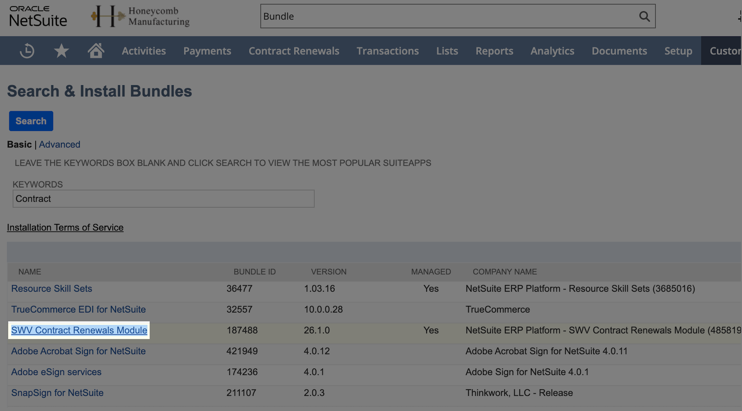
Task: Click NetSuite ERP Platform - Resource Skill Sets cell
Action: point(580,289)
